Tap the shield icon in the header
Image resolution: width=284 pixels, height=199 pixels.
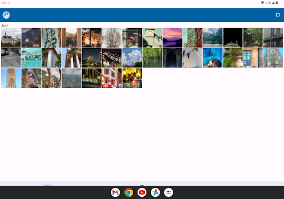pos(277,15)
